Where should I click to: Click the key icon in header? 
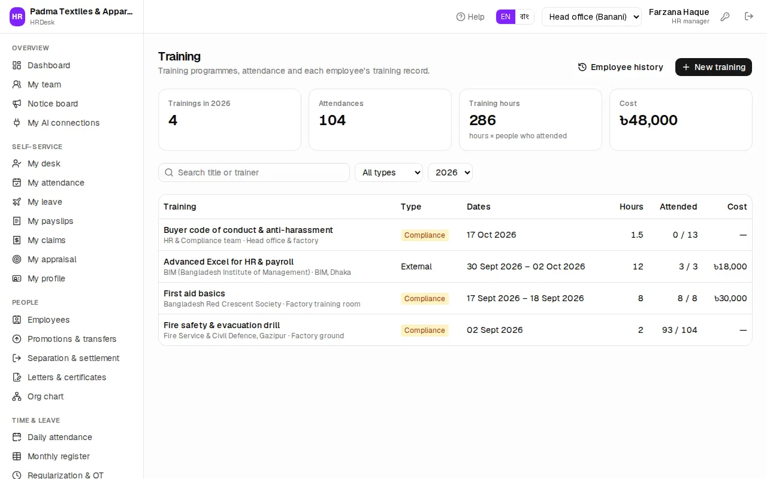725,17
